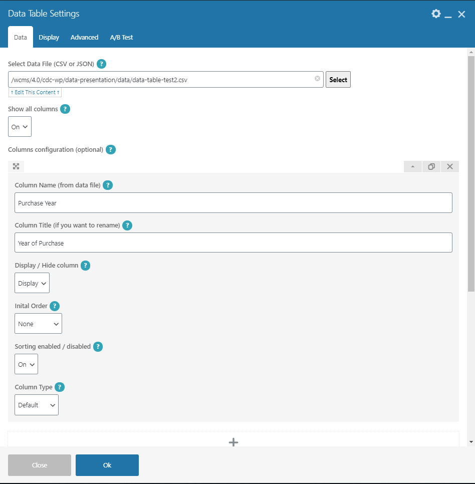Viewport: 475px width, 484px height.
Task: Click the Select button for the data file
Action: pyautogui.click(x=338, y=80)
